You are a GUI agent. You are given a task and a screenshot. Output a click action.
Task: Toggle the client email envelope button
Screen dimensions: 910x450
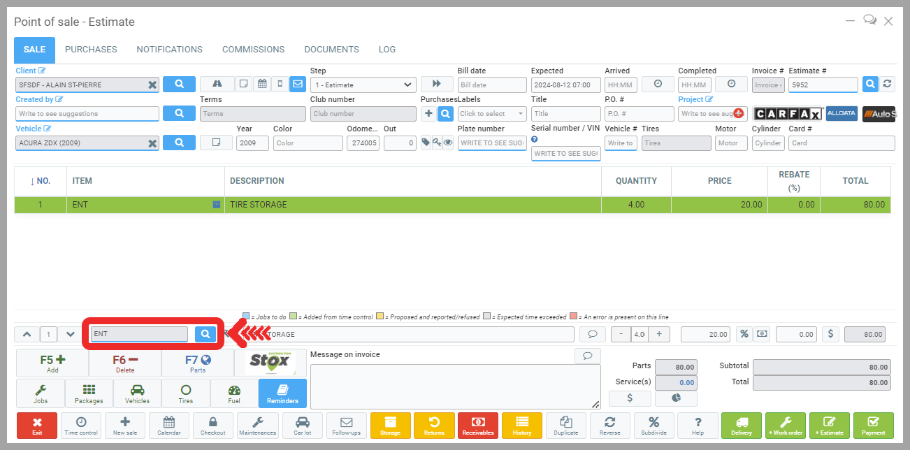[x=298, y=85]
